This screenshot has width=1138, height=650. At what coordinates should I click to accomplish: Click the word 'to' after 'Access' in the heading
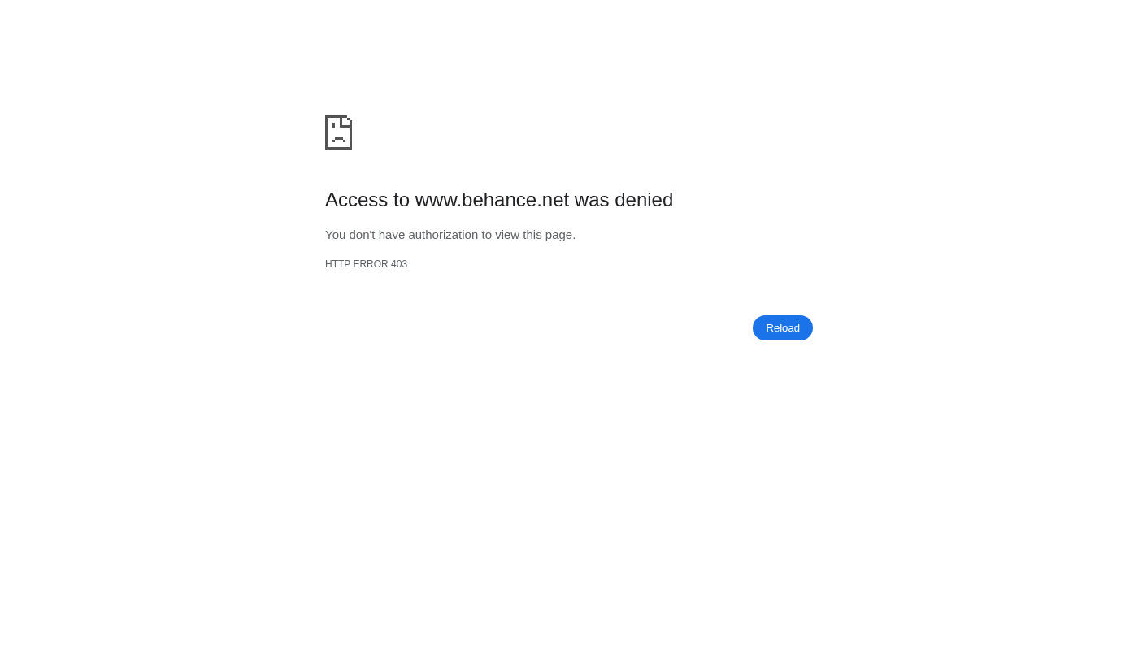click(402, 200)
